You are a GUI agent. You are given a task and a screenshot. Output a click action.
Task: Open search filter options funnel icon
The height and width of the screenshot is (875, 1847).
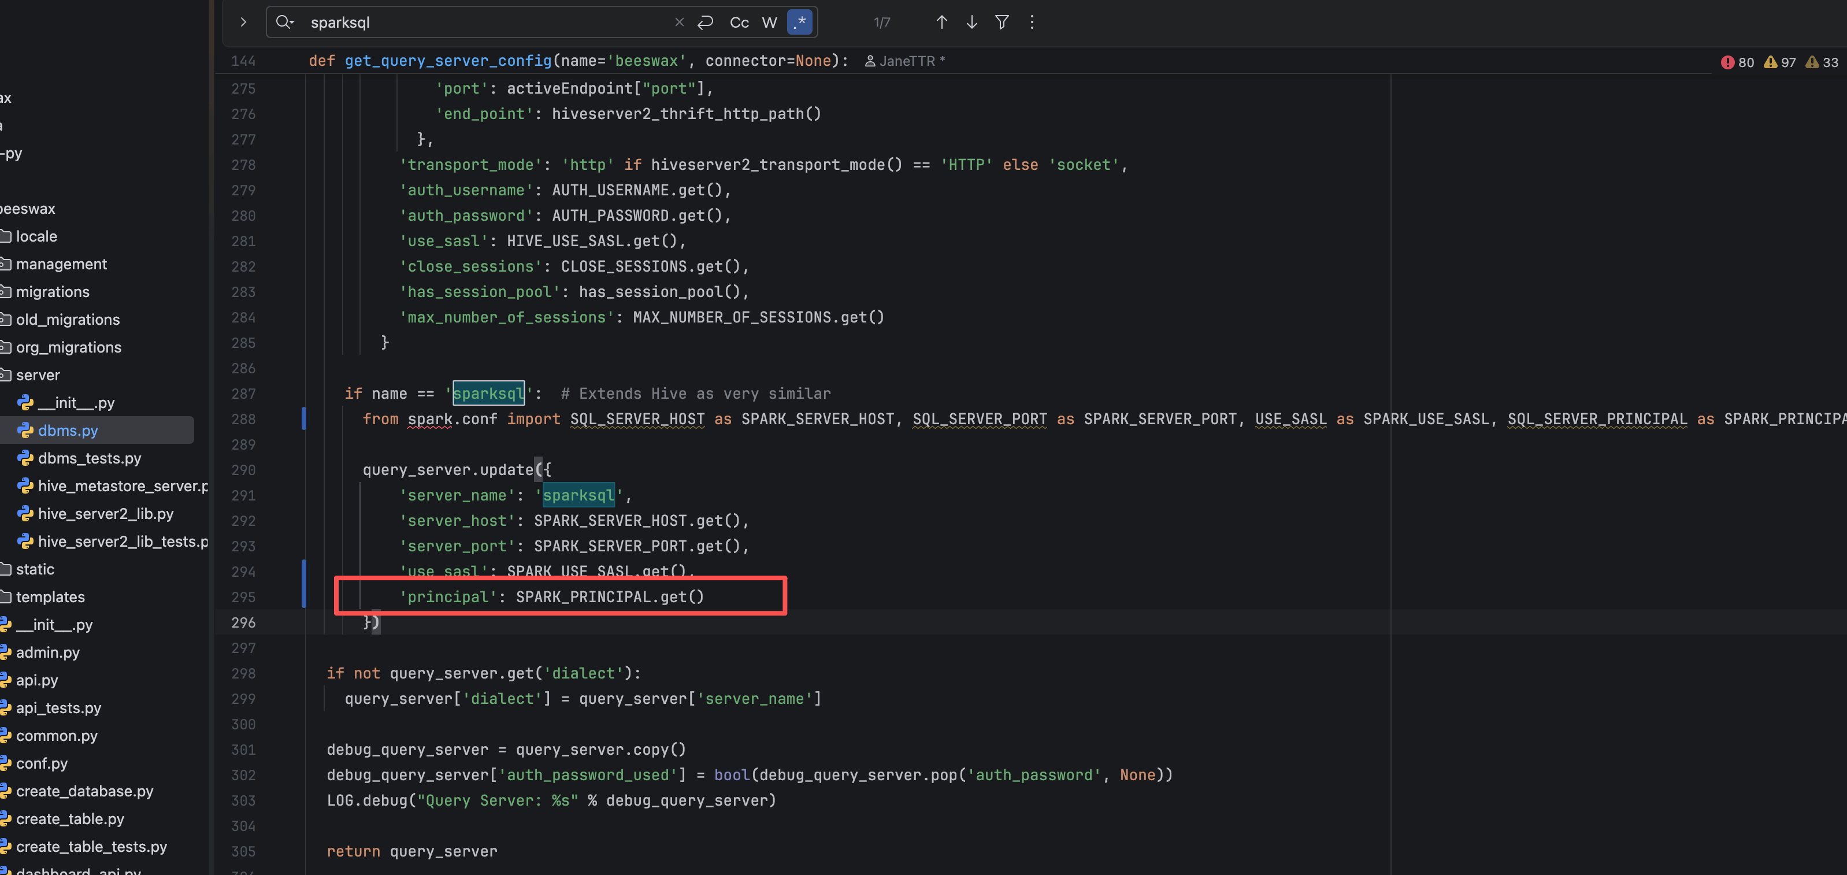(x=1002, y=22)
